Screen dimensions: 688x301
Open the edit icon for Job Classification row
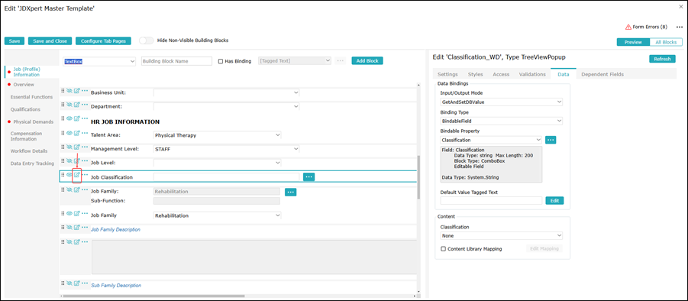click(77, 175)
